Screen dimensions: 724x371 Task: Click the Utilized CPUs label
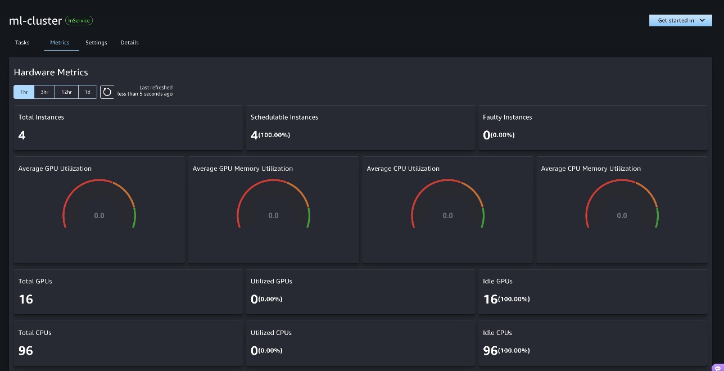[271, 333]
